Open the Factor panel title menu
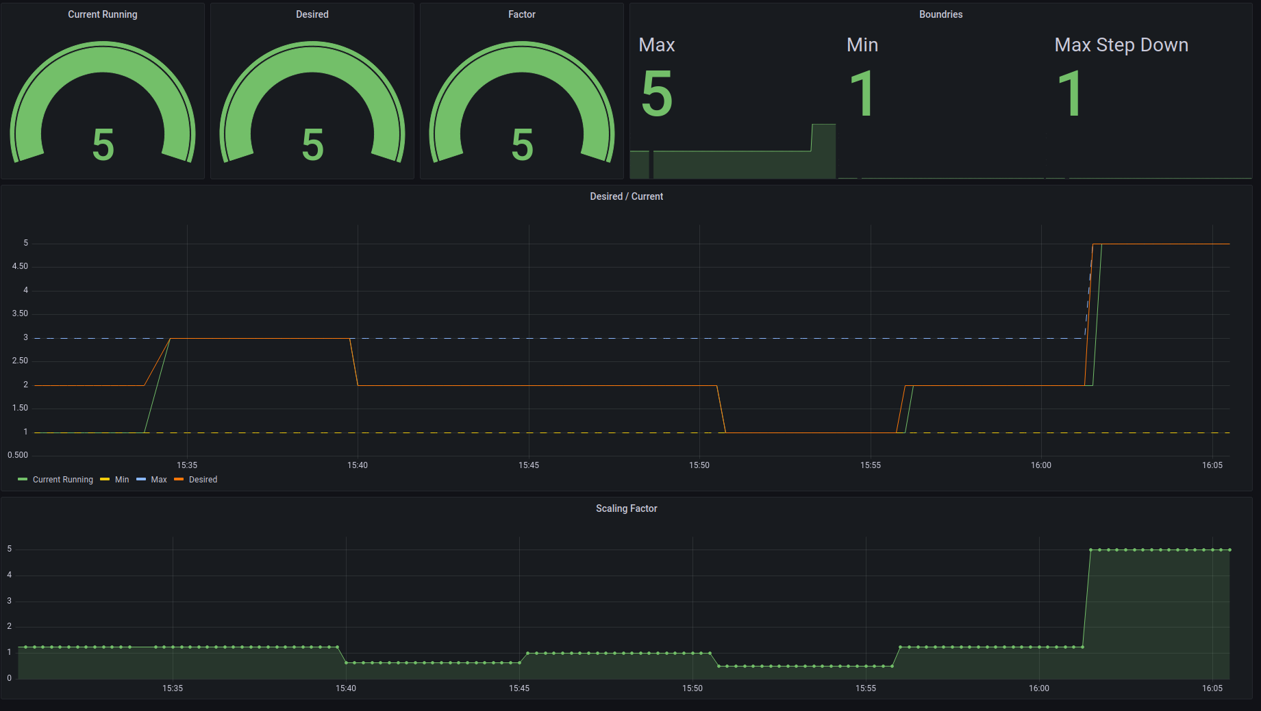This screenshot has width=1261, height=711. (x=522, y=14)
